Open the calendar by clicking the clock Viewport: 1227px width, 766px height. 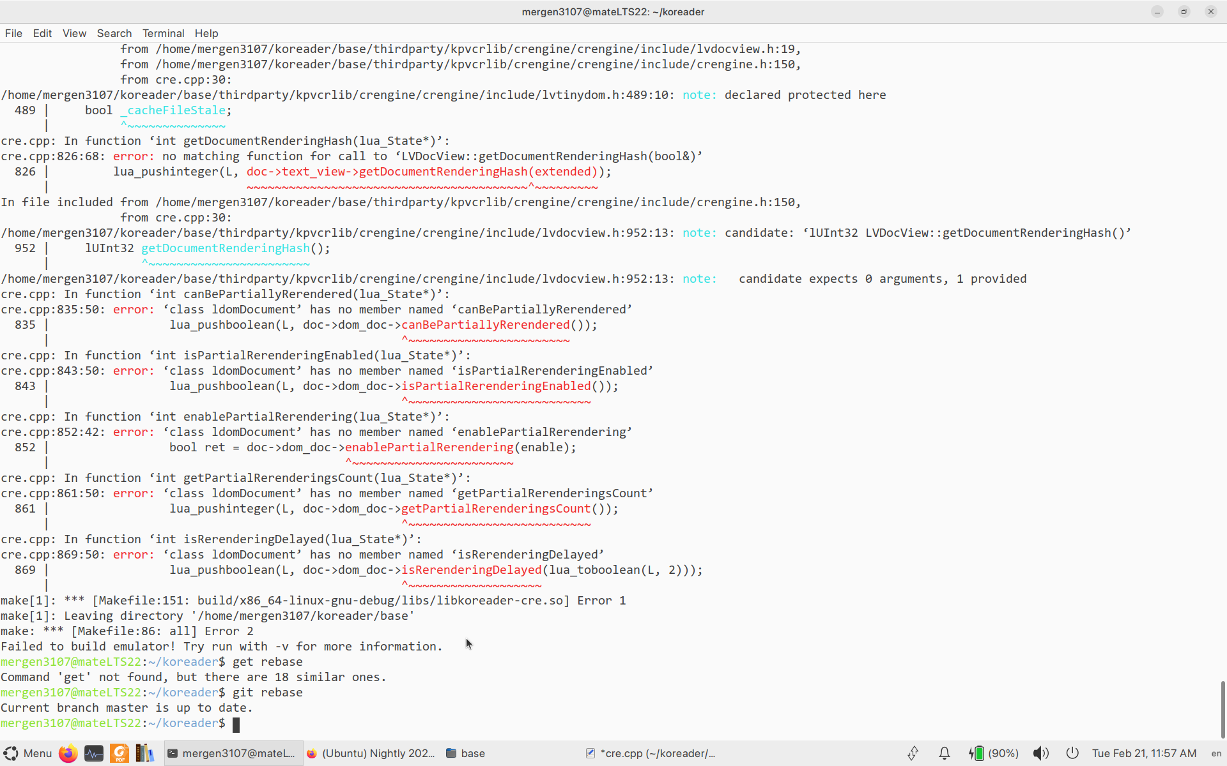point(1144,753)
